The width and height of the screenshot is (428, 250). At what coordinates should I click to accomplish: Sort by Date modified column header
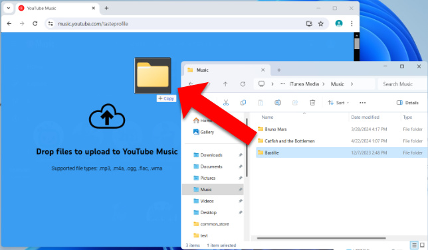click(x=366, y=117)
